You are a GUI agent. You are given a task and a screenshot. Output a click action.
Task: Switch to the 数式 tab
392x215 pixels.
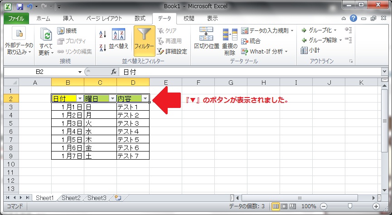coord(140,19)
